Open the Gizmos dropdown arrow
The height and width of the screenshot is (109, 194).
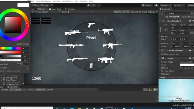click(x=157, y=12)
